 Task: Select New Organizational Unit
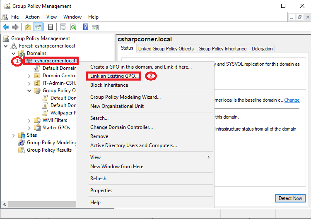[x=117, y=106]
